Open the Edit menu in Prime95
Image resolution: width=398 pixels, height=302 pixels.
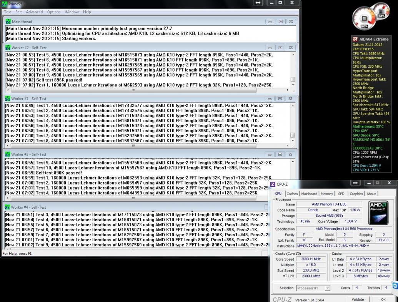coord(18,12)
